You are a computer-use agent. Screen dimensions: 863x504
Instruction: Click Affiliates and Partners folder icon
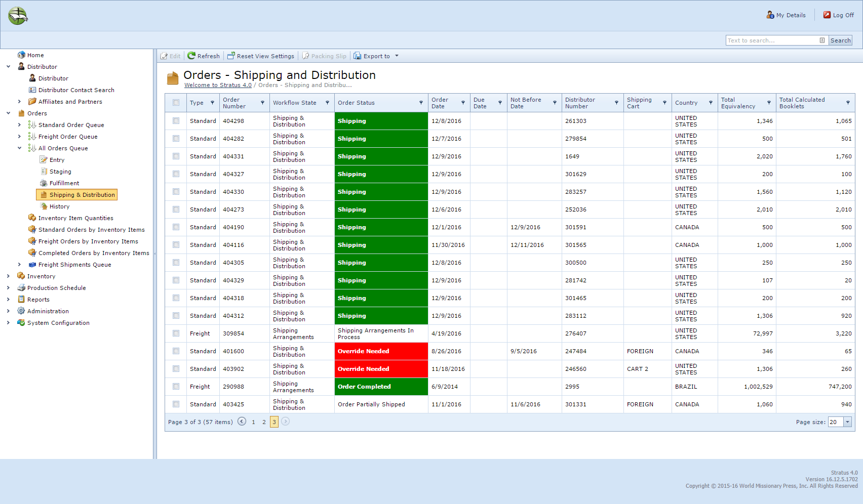32,101
